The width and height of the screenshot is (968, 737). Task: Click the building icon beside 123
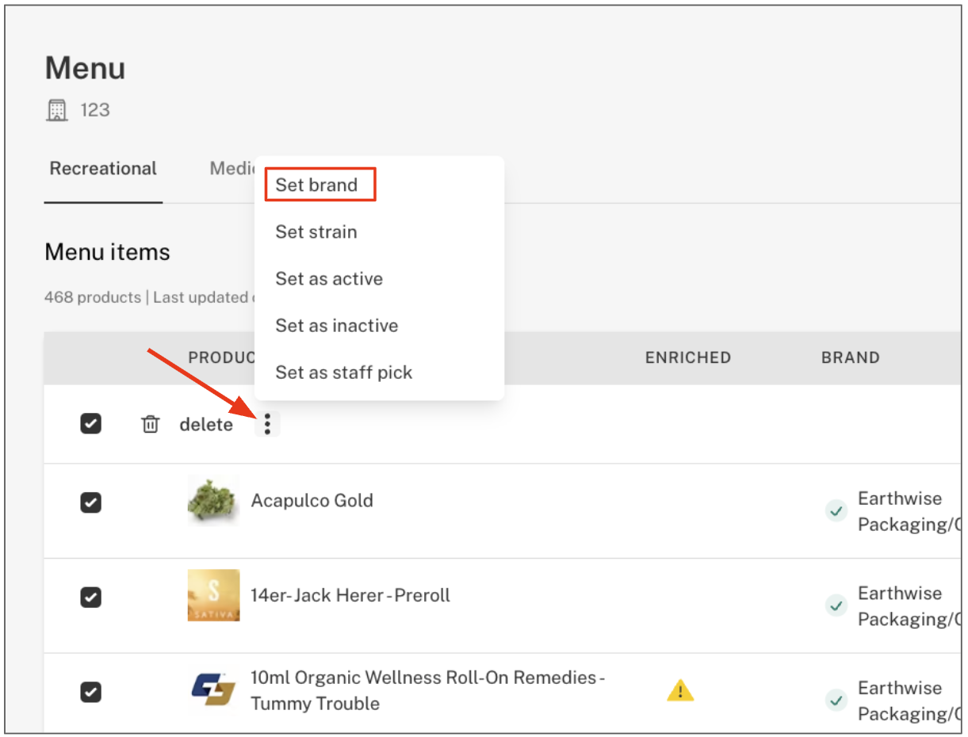[x=56, y=110]
